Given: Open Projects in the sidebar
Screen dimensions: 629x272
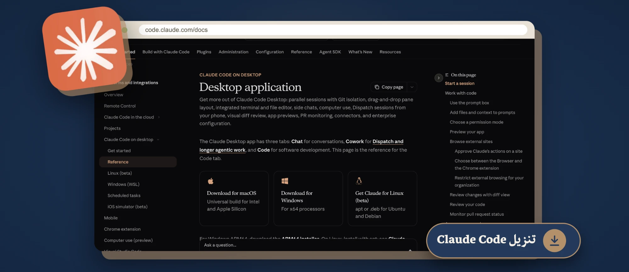Looking at the screenshot, I should [112, 128].
